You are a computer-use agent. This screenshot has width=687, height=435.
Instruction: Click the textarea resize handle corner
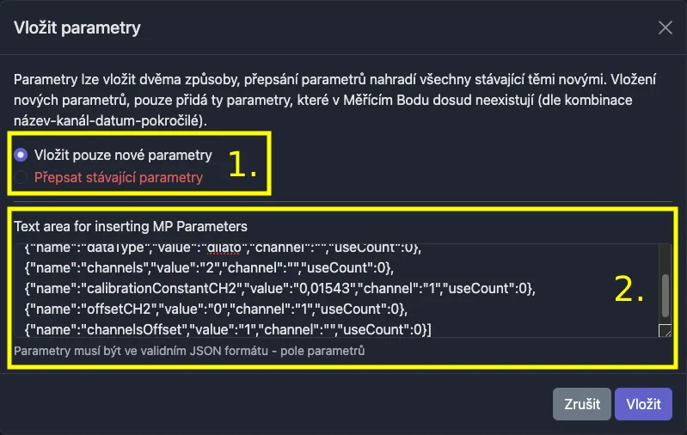coord(665,331)
